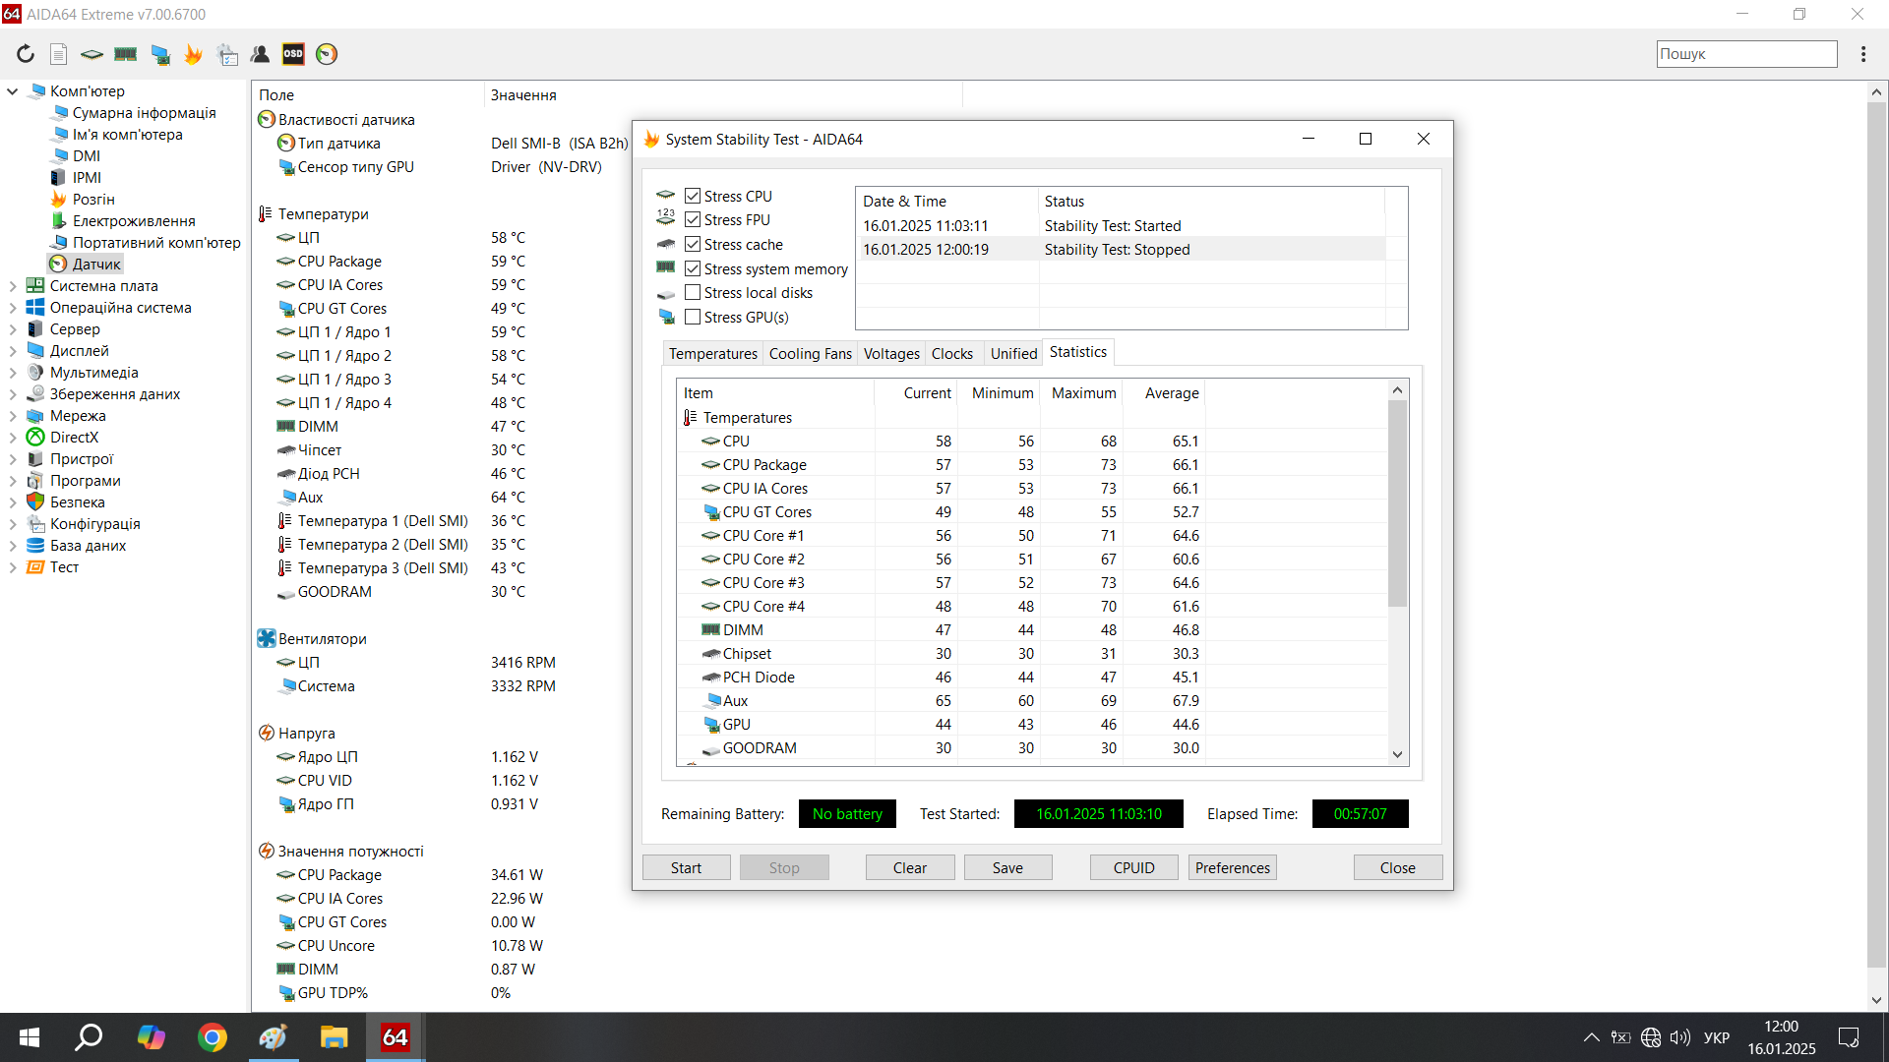Viewport: 1889px width, 1062px height.
Task: Expand the Мережа tree node
Action: 13,416
